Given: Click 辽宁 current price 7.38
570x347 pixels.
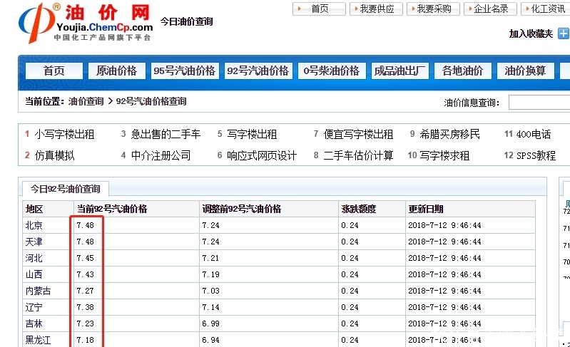Looking at the screenshot, I should tap(86, 307).
